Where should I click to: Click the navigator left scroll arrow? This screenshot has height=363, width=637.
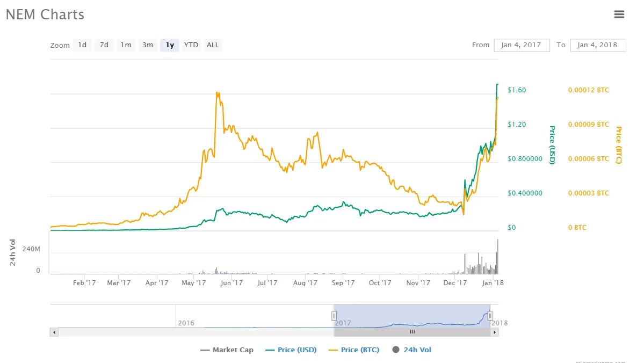point(54,332)
